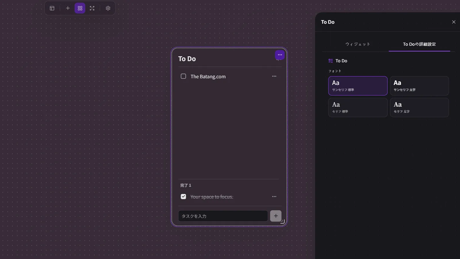460x259 pixels.
Task: Click the タスクを入力 input field
Action: (223, 216)
